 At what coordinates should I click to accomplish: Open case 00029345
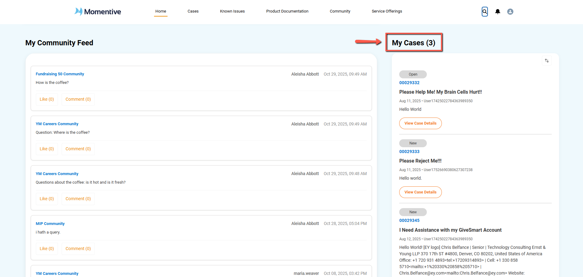(x=409, y=220)
